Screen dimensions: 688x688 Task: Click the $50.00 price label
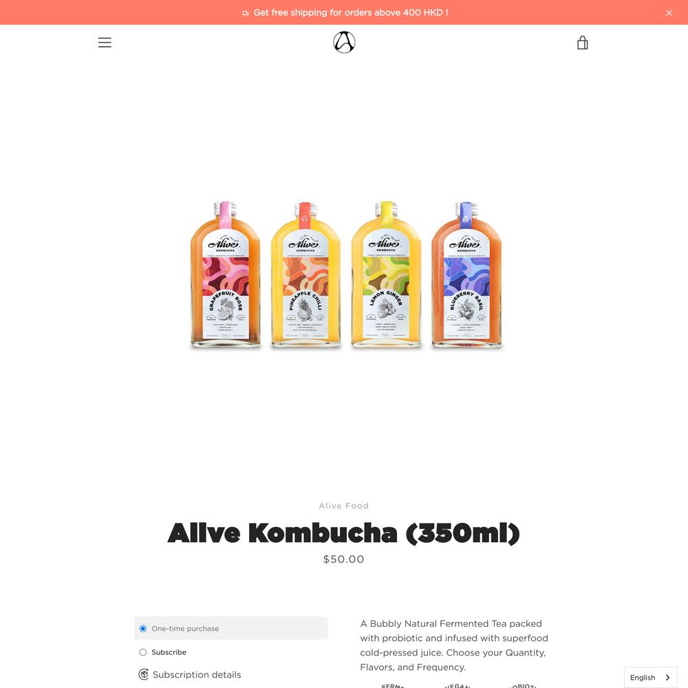pos(343,559)
